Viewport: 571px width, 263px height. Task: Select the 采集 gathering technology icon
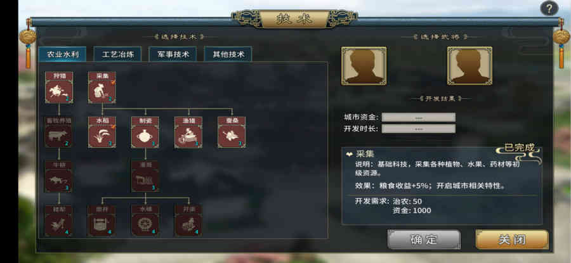click(x=102, y=87)
